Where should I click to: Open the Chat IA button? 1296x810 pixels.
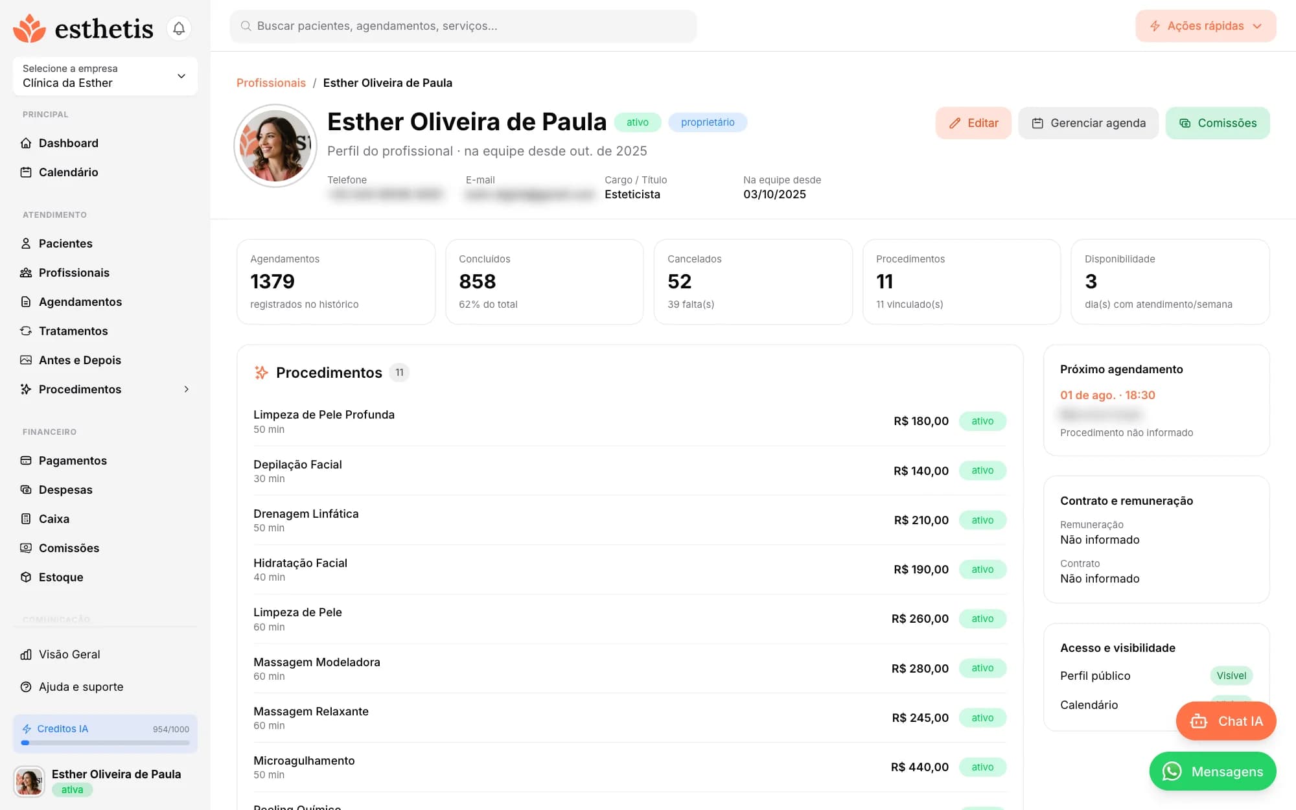1226,721
